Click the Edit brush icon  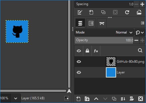tap(80, 12)
